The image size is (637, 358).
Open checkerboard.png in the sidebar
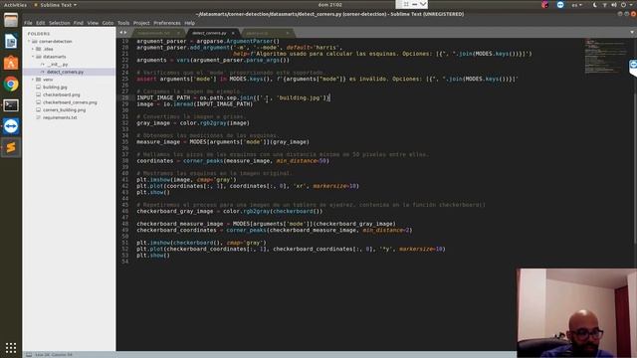click(x=62, y=94)
